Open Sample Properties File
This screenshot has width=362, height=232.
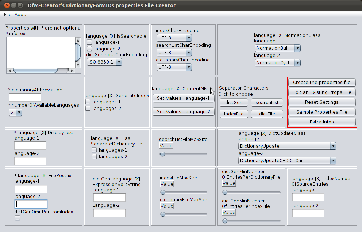tap(321, 112)
